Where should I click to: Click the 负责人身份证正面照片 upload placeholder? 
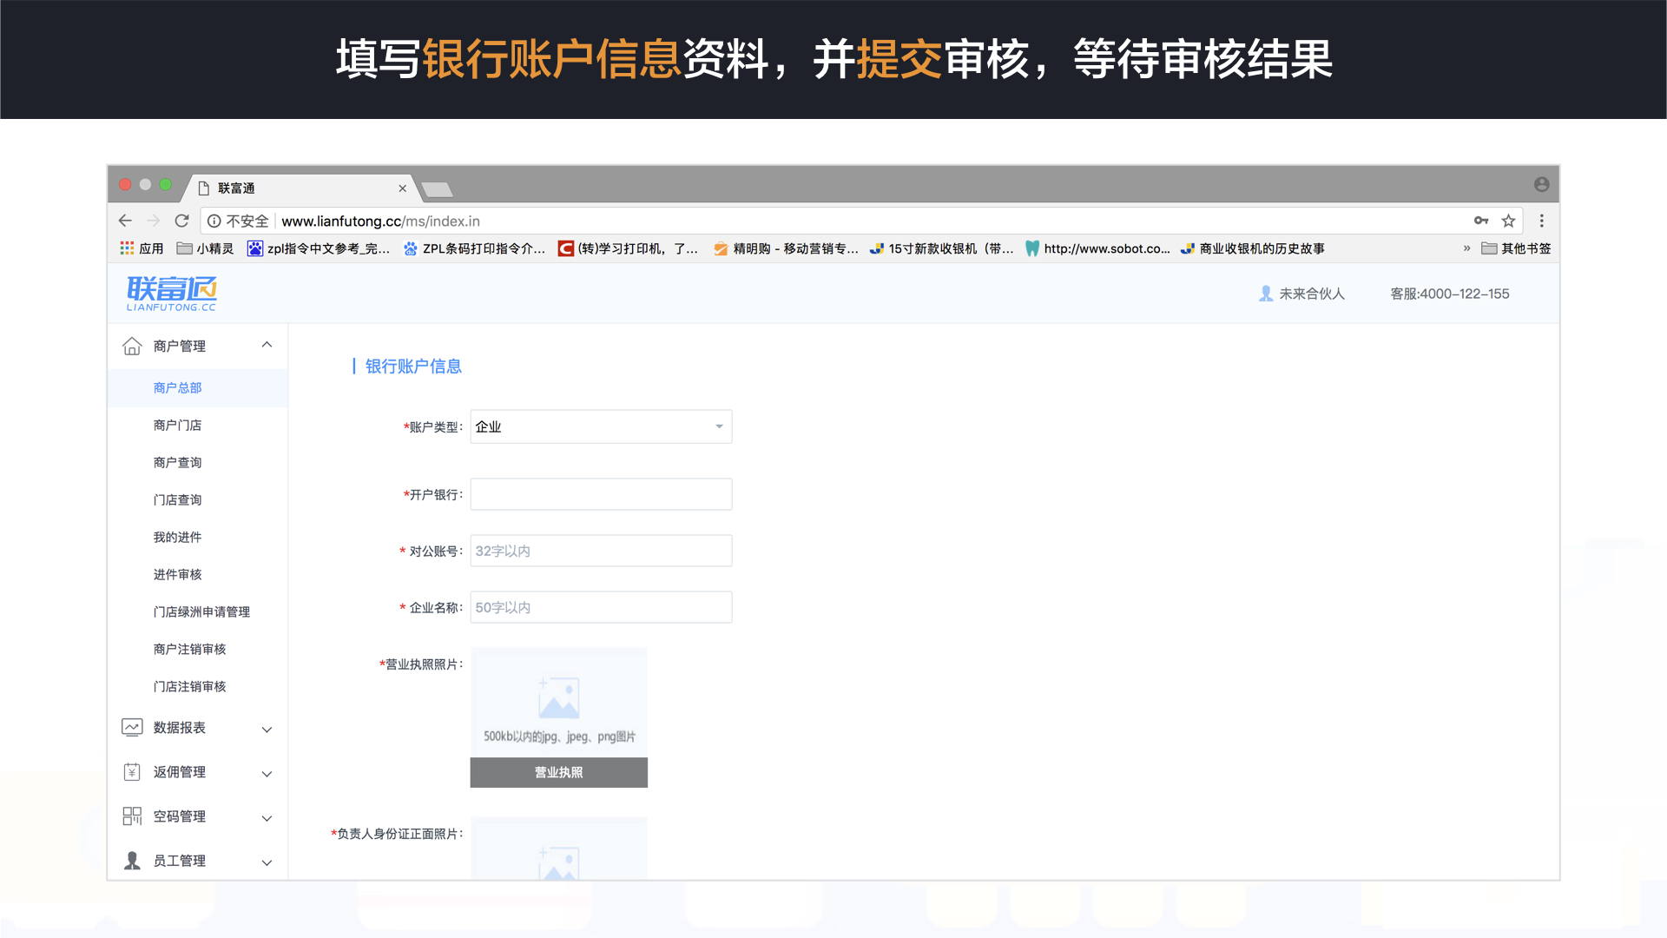click(559, 849)
